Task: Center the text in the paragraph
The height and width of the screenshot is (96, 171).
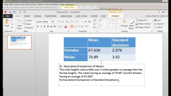Action: [75, 26]
